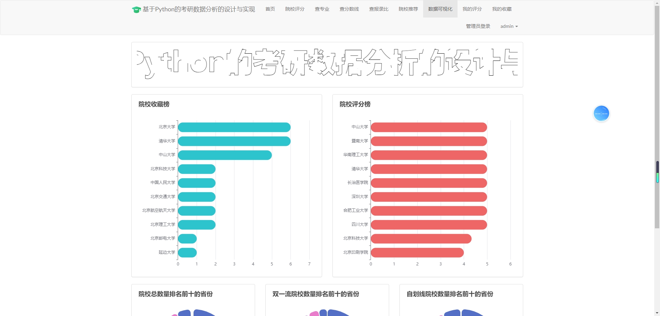Viewport: 660px width, 316px height.
Task: Click the 院校收藏榜 chart title
Action: 154,104
